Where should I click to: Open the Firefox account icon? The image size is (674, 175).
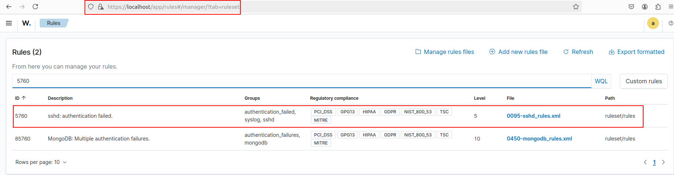tap(645, 7)
